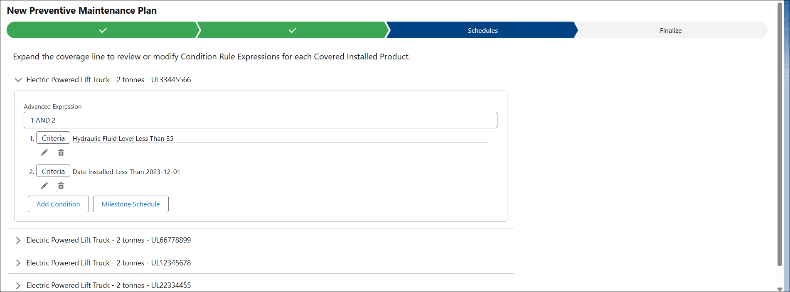Screen dimensions: 790x292
Task: Expand the UL66778899 lift truck section
Action: 18,240
